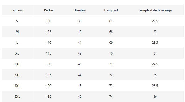This screenshot has height=102, width=185.
Task: Select the 3XL size row label
Action: coord(17,75)
